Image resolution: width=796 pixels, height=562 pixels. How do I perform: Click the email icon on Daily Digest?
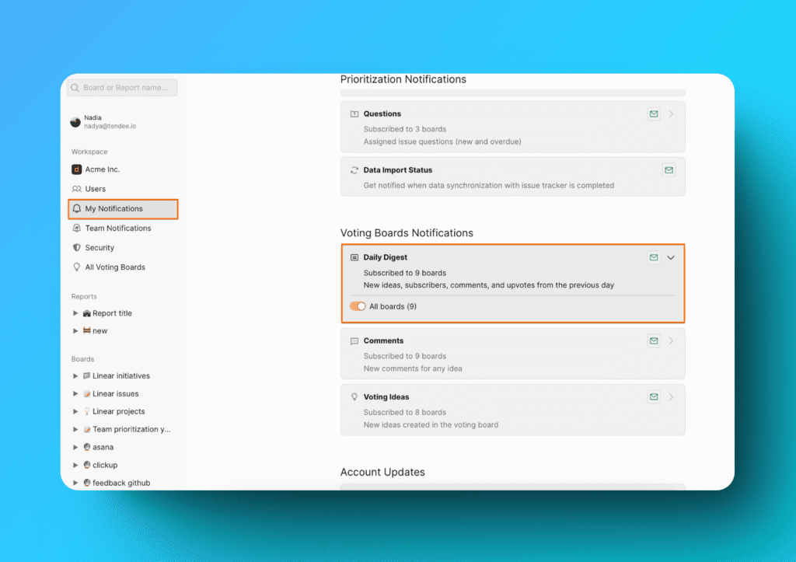(x=653, y=257)
